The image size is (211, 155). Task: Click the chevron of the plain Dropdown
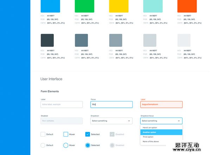point(129,121)
